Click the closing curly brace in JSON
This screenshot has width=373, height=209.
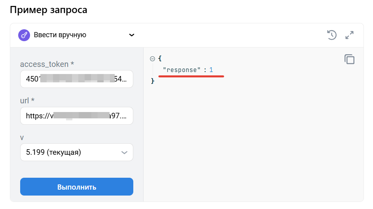(x=152, y=81)
